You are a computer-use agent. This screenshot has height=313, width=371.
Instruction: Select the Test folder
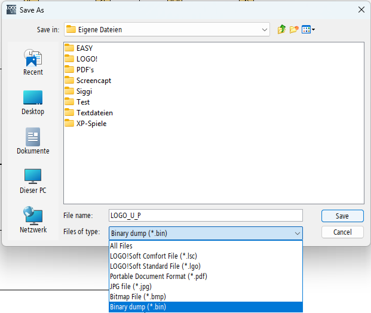(77, 102)
